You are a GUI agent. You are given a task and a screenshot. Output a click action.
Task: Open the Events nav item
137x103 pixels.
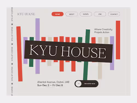tap(86, 14)
